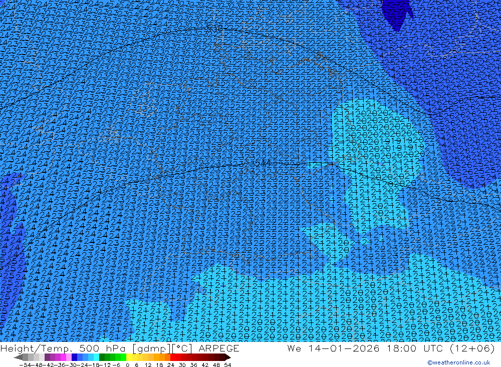Click the '500 hPa' level label

click(x=102, y=348)
